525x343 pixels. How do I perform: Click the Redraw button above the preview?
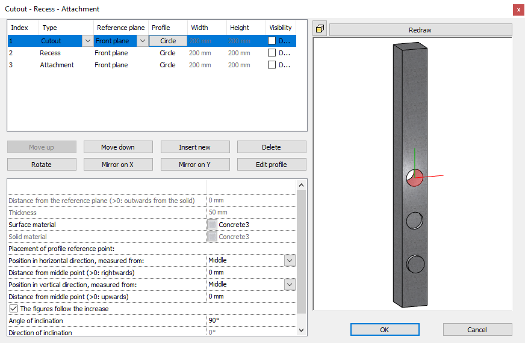[x=420, y=29]
